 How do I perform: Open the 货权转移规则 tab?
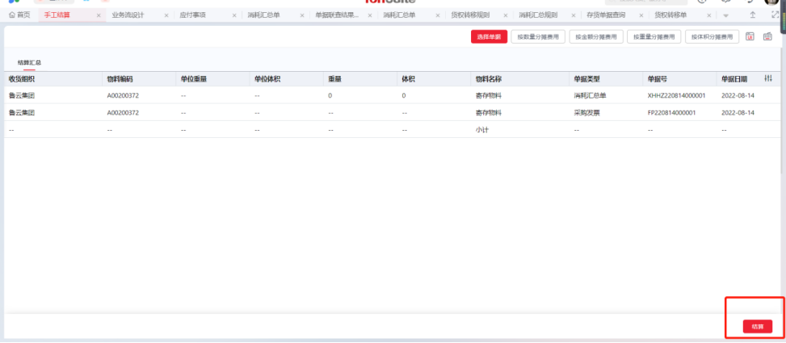[x=469, y=15]
